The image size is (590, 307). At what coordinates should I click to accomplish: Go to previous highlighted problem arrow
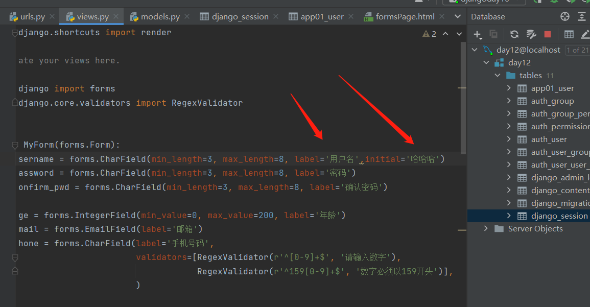445,34
